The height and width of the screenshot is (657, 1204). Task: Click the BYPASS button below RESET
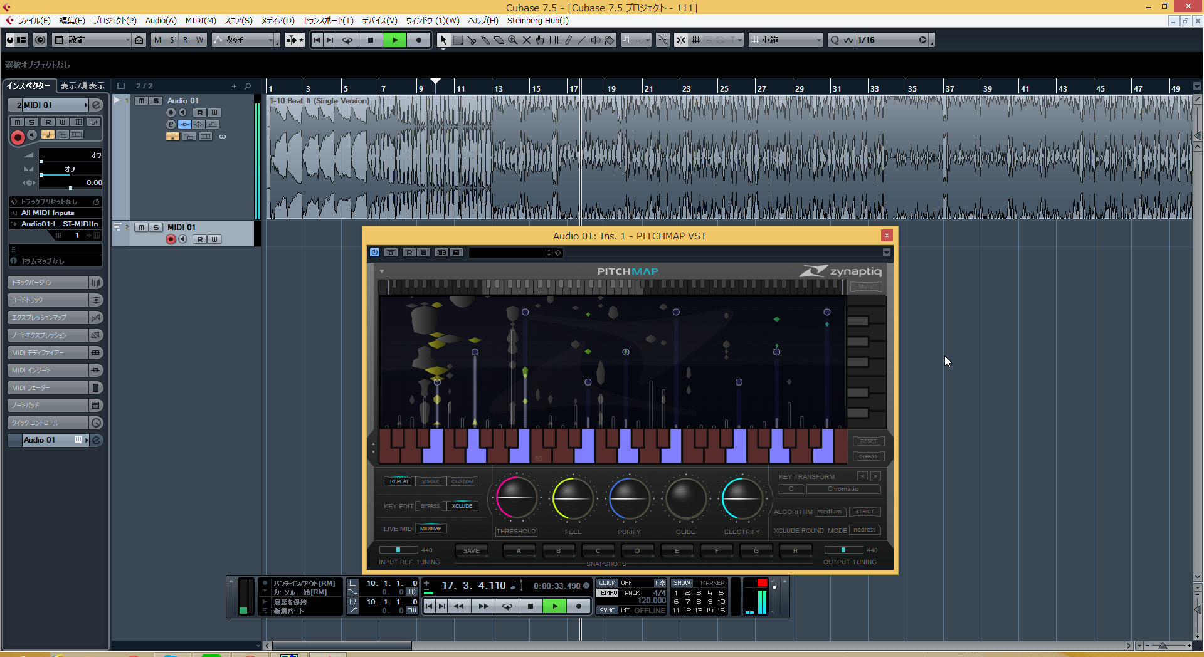coord(869,456)
